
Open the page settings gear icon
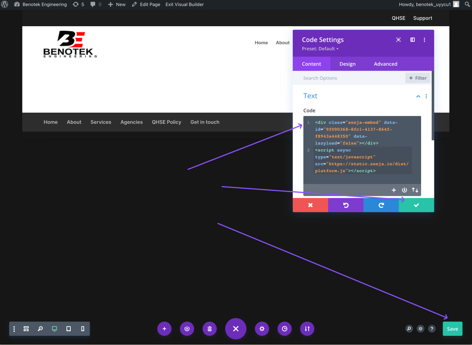[x=262, y=329]
